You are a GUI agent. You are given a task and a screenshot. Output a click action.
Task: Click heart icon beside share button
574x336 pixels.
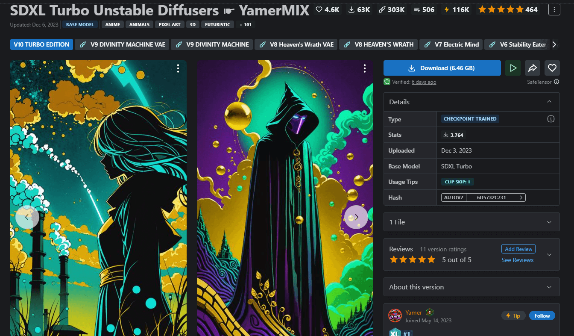point(552,68)
